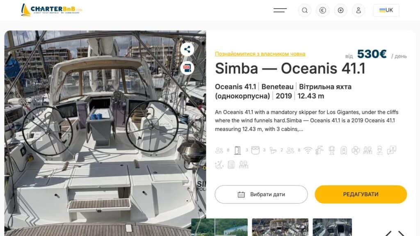Click the '2019' build year

(284, 96)
